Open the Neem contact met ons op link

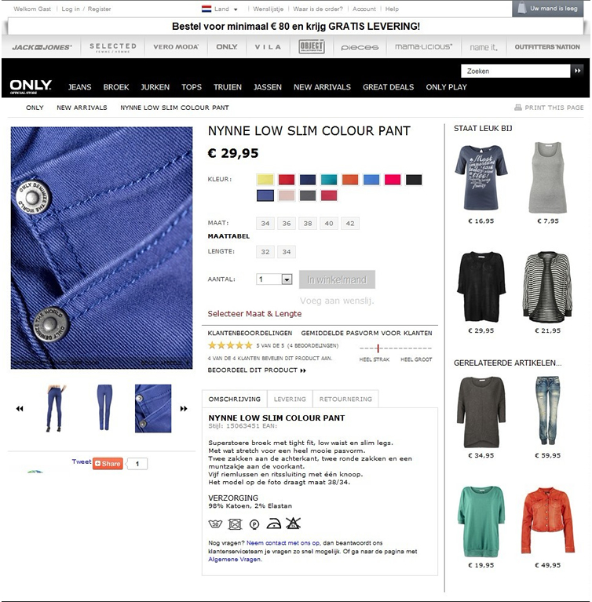(283, 543)
